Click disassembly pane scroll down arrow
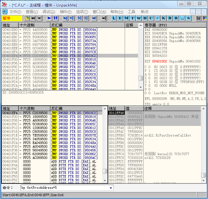This screenshot has width=208, height=199. pyautogui.click(x=141, y=87)
